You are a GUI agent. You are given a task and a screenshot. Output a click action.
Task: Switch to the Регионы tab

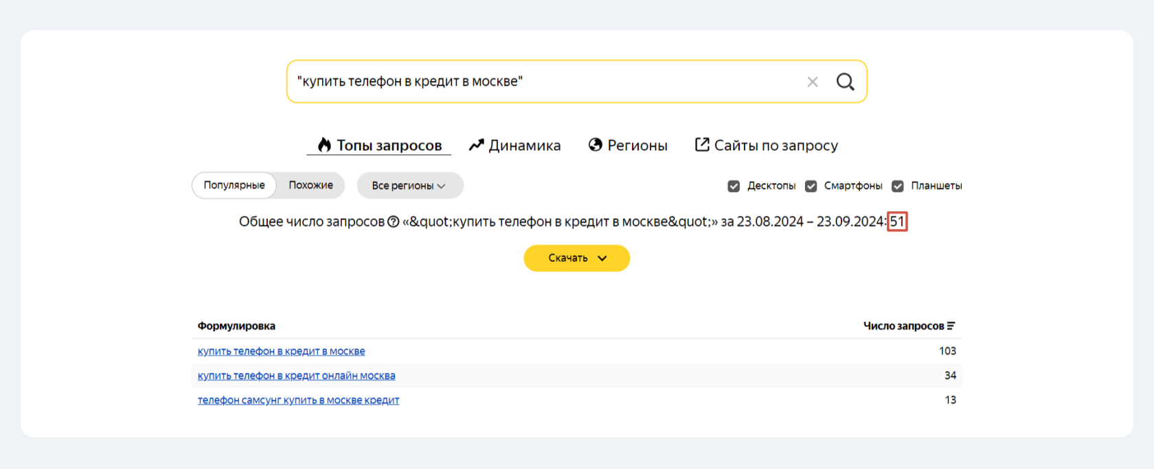point(628,145)
